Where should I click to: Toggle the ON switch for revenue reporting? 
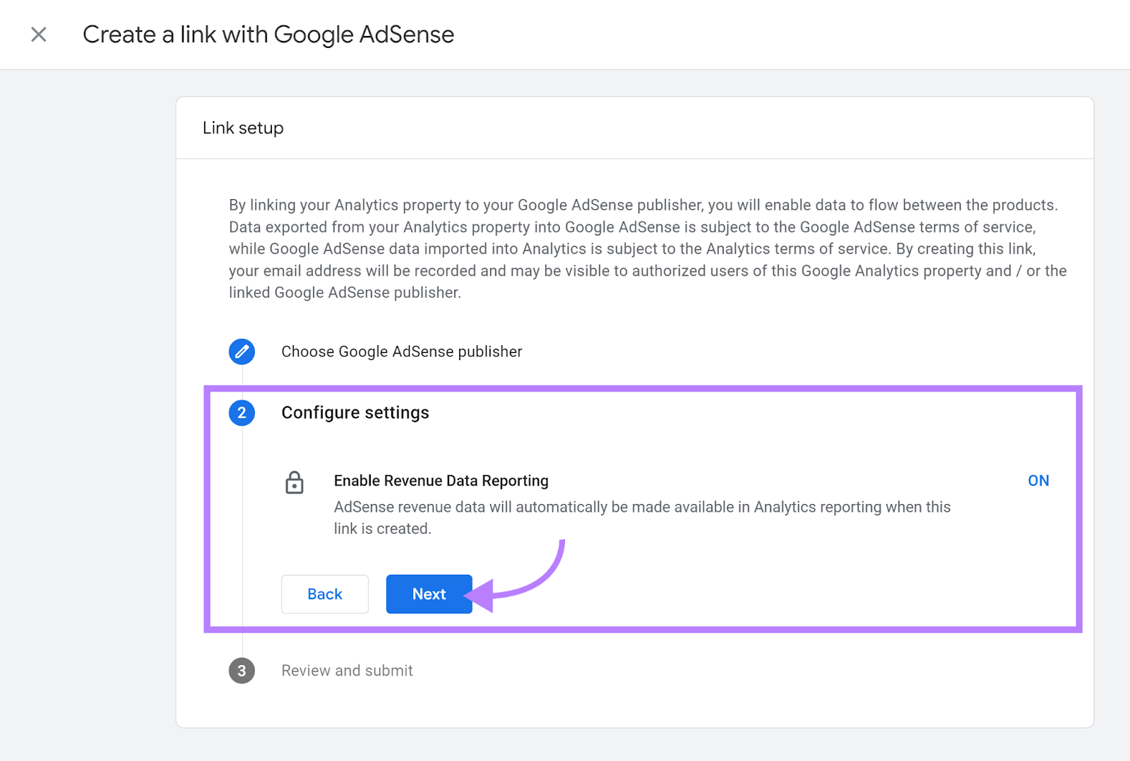[x=1038, y=481]
